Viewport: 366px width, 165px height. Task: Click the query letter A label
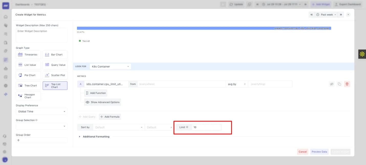tap(81, 84)
